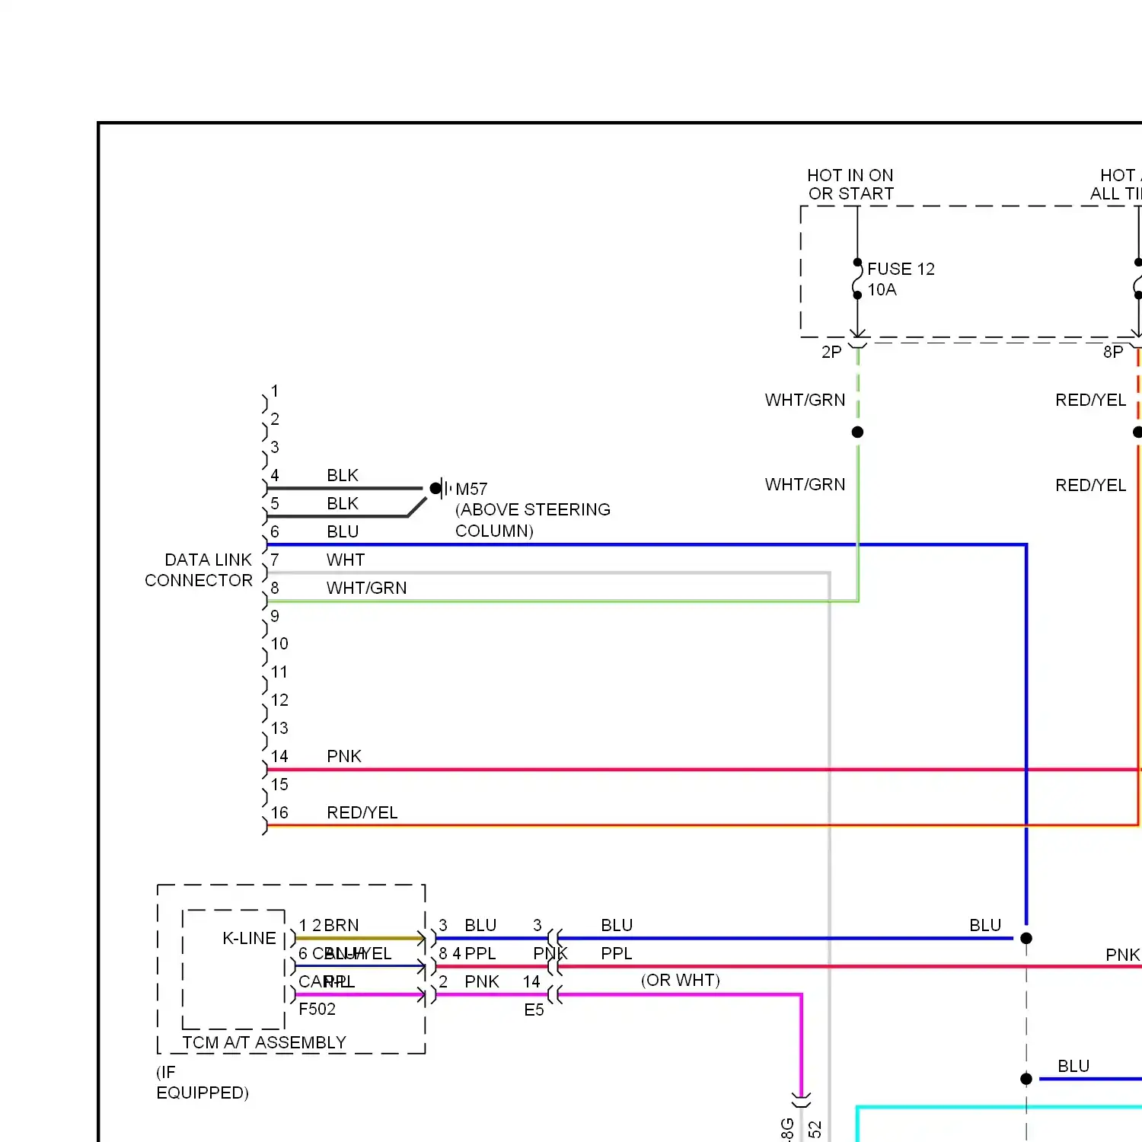Select pin number 10 of the connector
The width and height of the screenshot is (1142, 1142).
click(279, 644)
